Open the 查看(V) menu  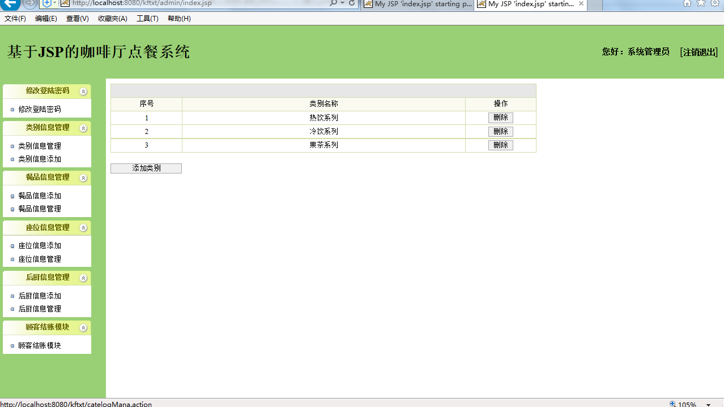point(78,19)
